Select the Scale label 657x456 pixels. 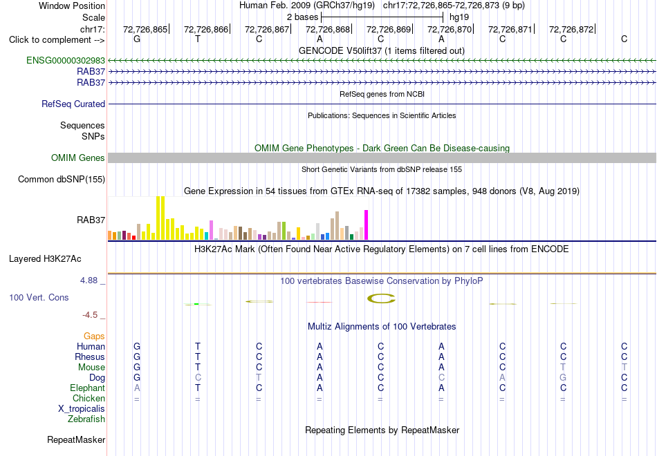pos(93,17)
